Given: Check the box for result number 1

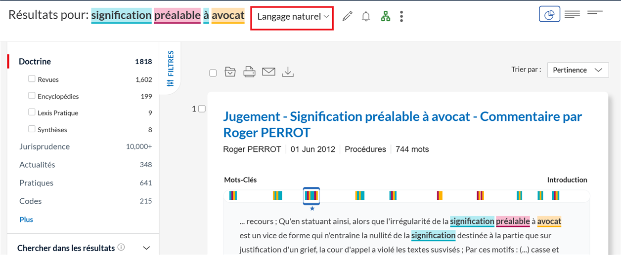Looking at the screenshot, I should click(202, 109).
